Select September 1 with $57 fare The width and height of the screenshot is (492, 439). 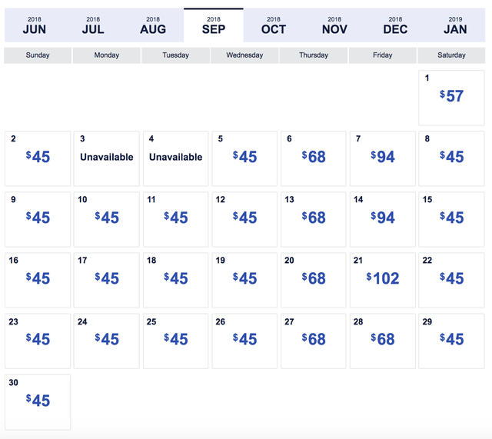coord(451,97)
